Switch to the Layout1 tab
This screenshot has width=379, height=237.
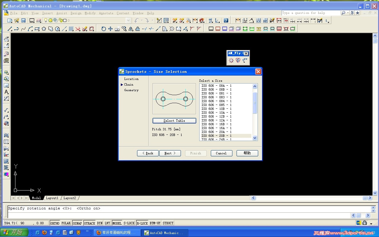[52, 198]
